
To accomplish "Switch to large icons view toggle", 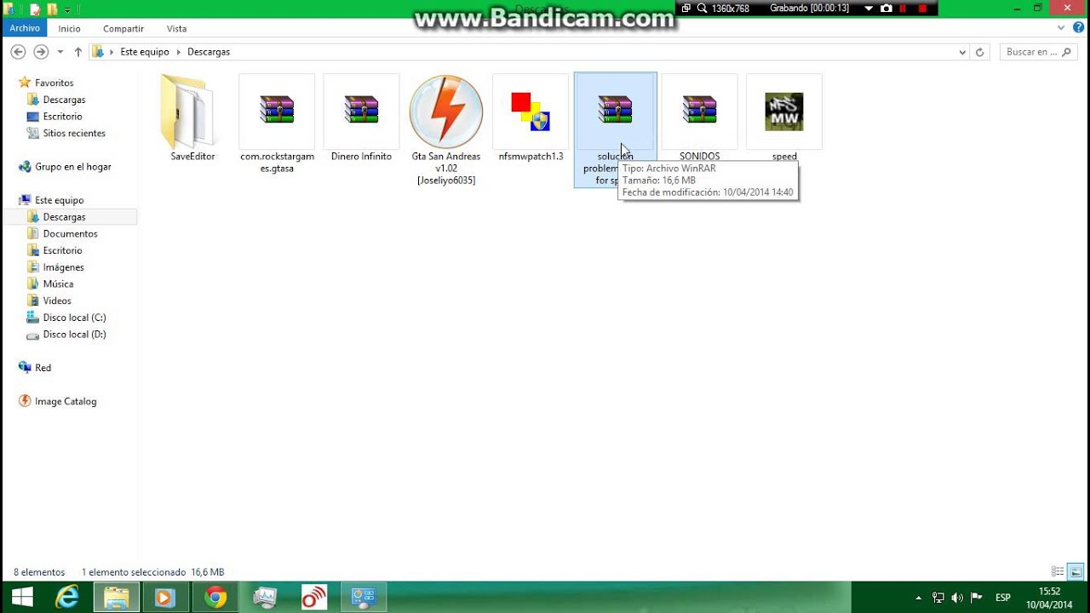I will [x=1076, y=572].
